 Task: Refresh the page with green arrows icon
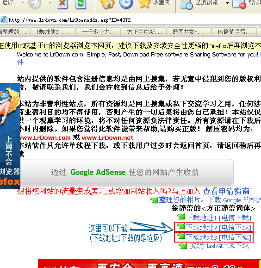81,4
